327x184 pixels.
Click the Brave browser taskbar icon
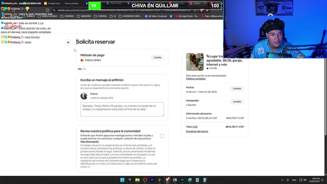click(167, 180)
